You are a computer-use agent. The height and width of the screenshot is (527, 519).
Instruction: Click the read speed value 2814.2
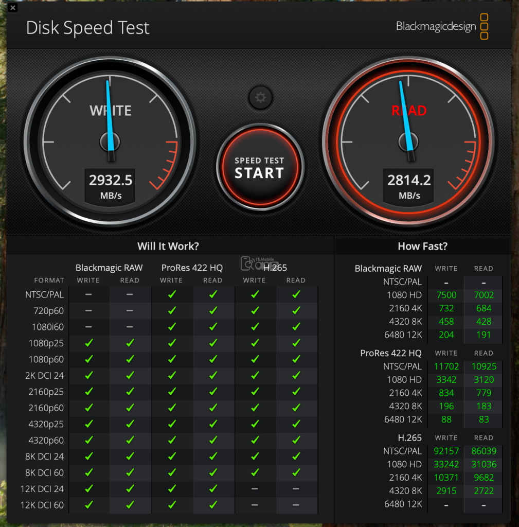click(409, 181)
